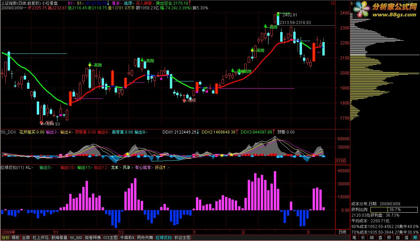Switch to the 同舟共舞 tab
This screenshot has height=241, width=420.
tap(145, 238)
